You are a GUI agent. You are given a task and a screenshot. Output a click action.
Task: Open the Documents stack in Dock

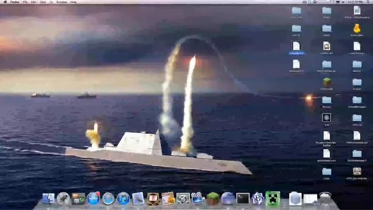(x=310, y=199)
